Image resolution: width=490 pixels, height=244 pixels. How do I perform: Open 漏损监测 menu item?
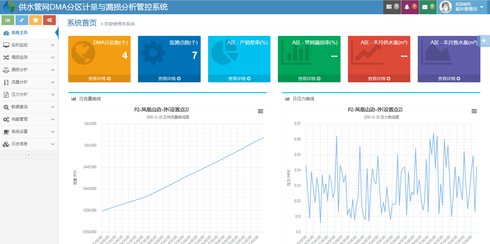[29, 58]
